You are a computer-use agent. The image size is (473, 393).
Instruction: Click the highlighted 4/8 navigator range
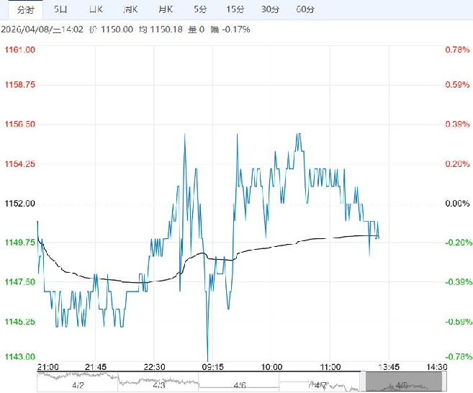point(400,383)
